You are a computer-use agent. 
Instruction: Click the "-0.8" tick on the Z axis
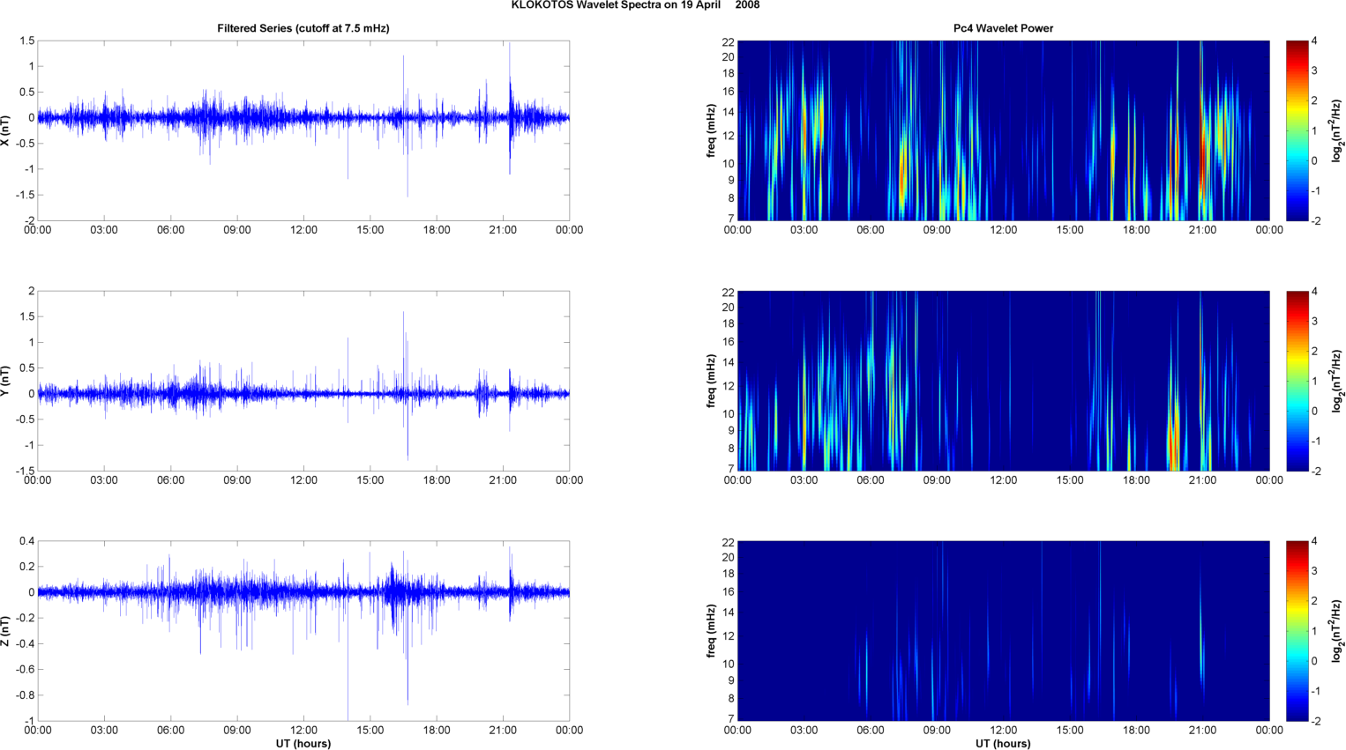pyautogui.click(x=25, y=695)
